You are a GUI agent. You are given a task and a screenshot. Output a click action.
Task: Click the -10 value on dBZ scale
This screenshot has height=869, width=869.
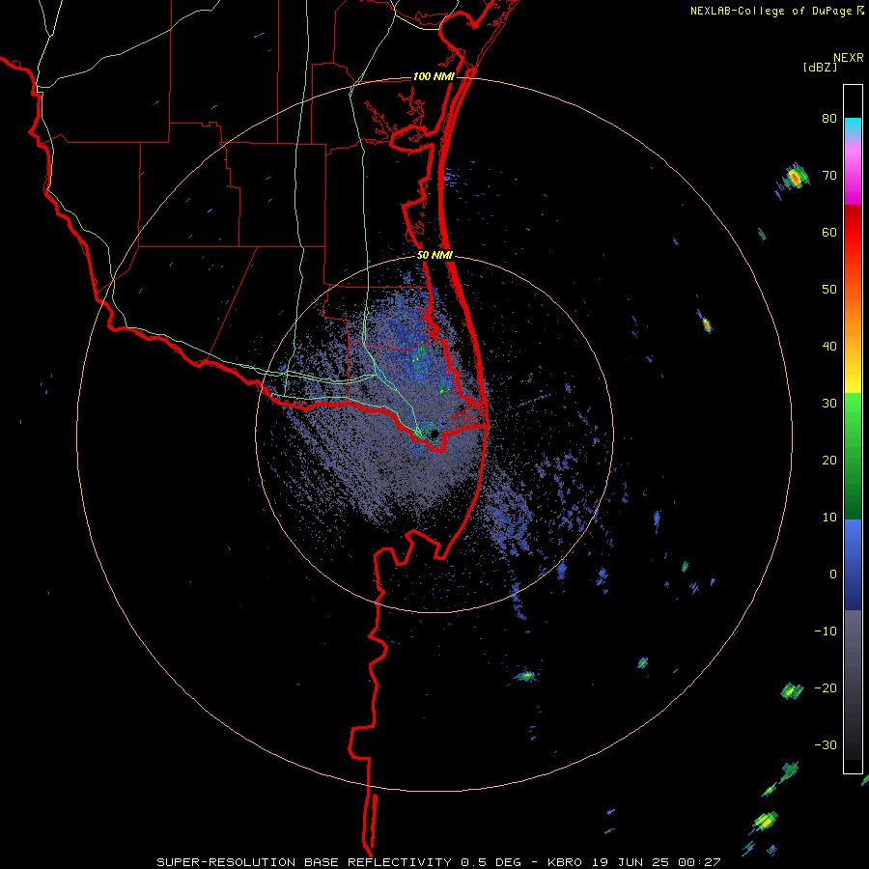826,631
